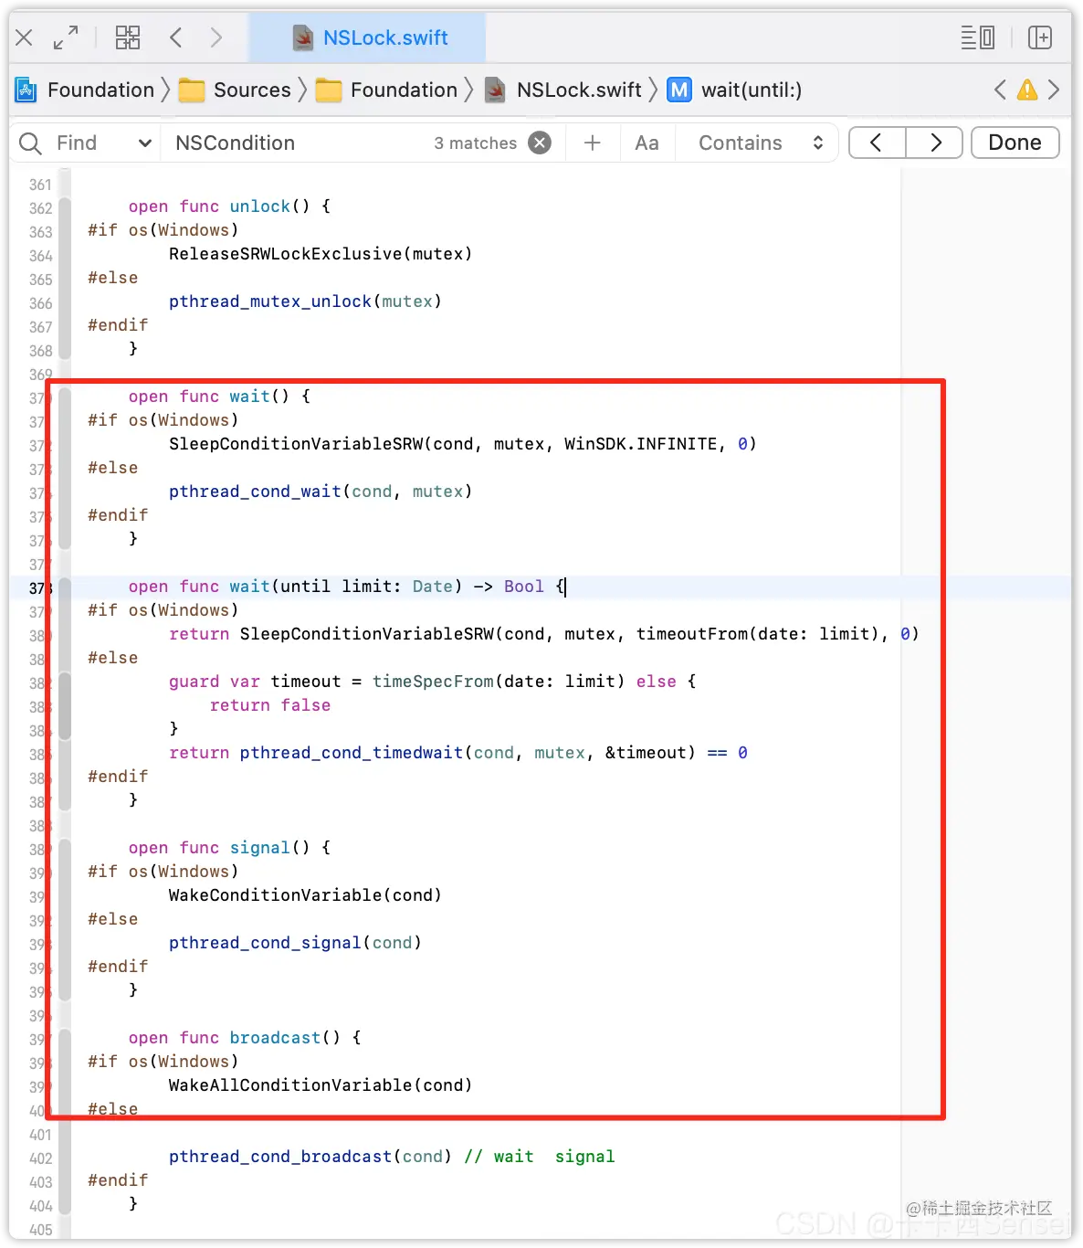The image size is (1083, 1248).
Task: Go to the next search match
Action: pyautogui.click(x=935, y=143)
